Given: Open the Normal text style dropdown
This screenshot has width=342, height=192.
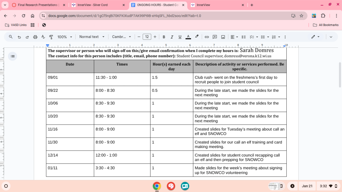Looking at the screenshot, I should coord(92,37).
